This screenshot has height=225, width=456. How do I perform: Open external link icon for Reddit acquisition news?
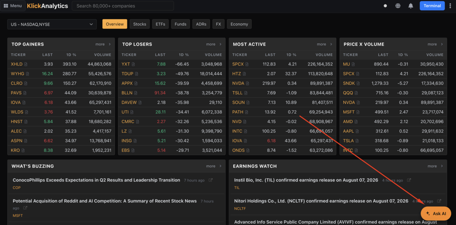pos(25,208)
